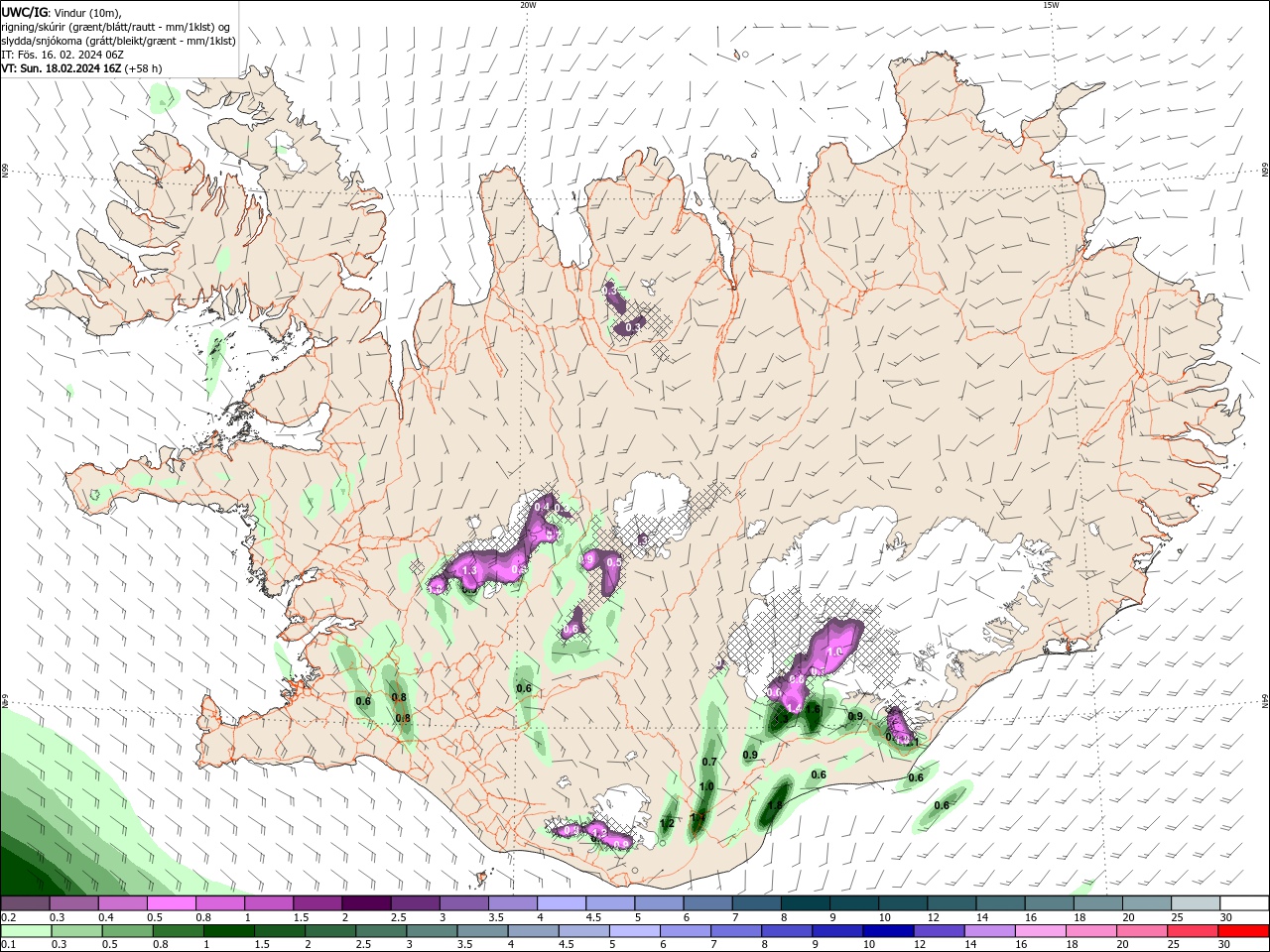The height and width of the screenshot is (952, 1270).
Task: Select the violet swatch at 3 in upper legend row
Action: pyautogui.click(x=463, y=903)
